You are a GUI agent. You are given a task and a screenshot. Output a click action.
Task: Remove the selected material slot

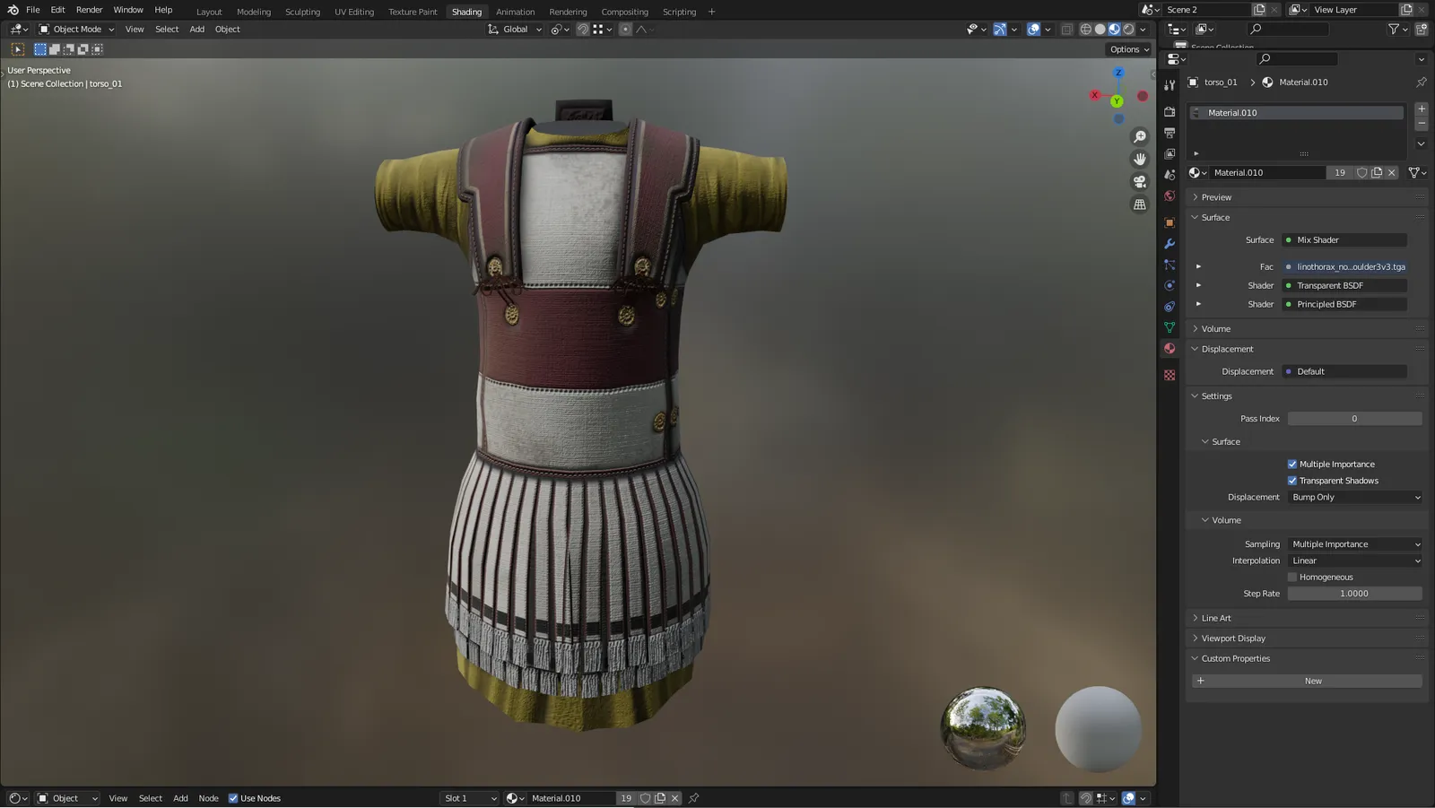1422,124
